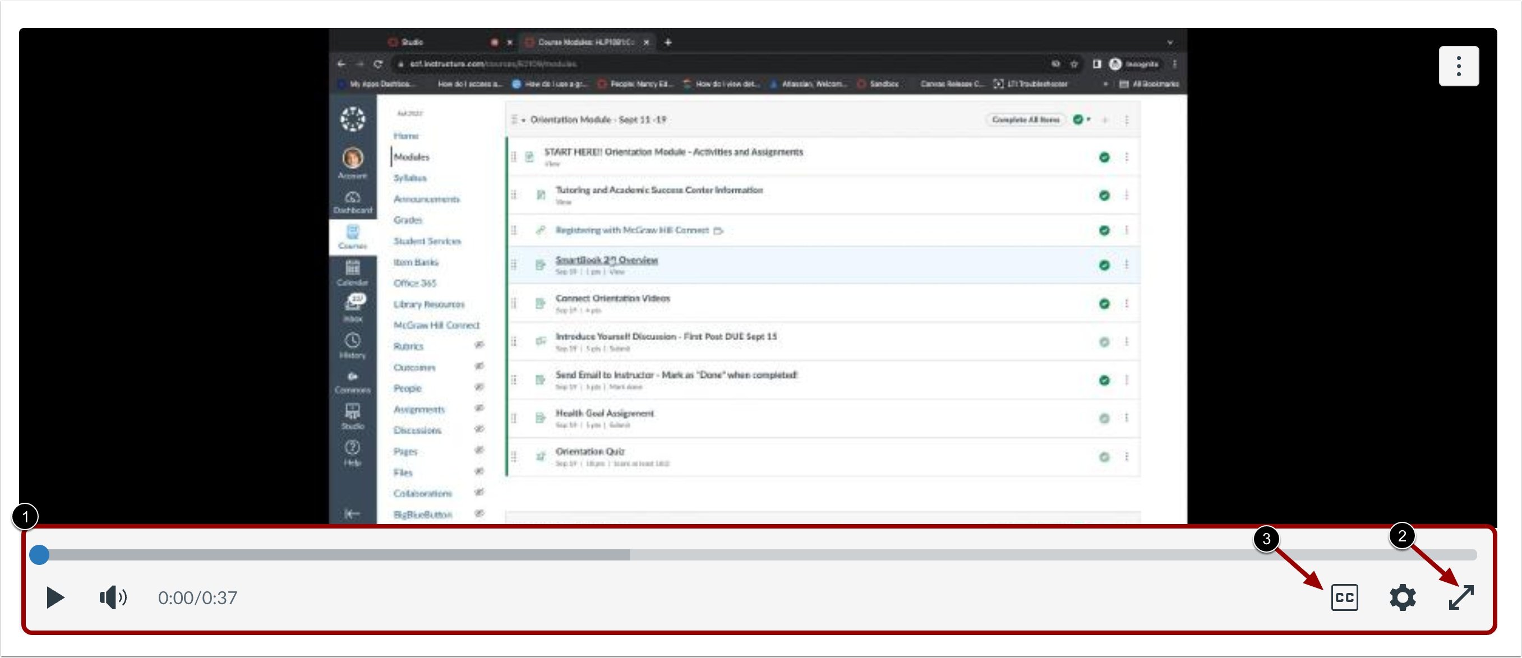Viewport: 1522px width, 658px height.
Task: Open video settings gear
Action: pyautogui.click(x=1402, y=597)
